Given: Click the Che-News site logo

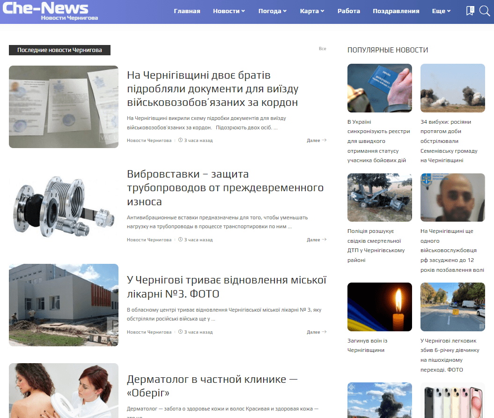Looking at the screenshot, I should tap(51, 11).
